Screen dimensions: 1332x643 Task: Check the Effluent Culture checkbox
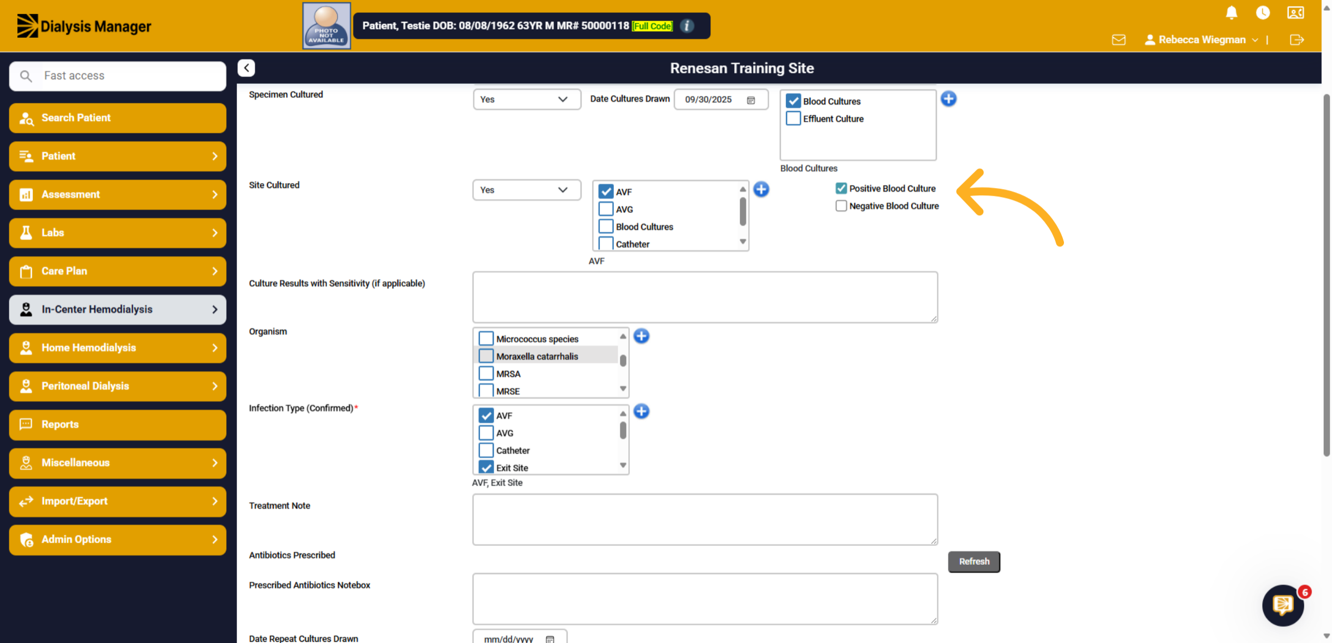[x=793, y=118]
